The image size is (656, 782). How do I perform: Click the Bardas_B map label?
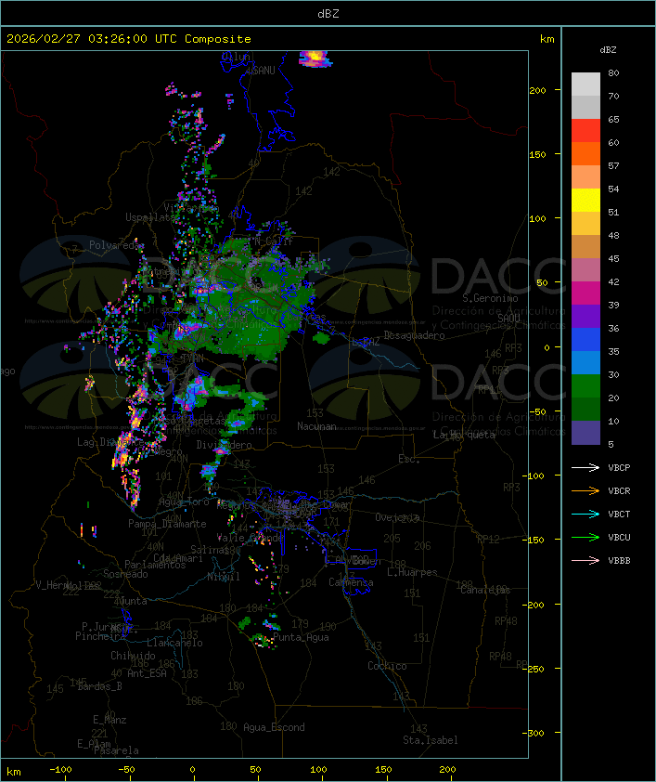99,686
